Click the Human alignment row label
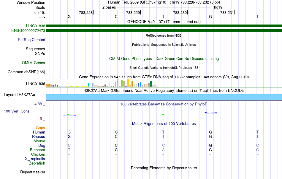Screen dimensions: 282x179 tap(39, 132)
